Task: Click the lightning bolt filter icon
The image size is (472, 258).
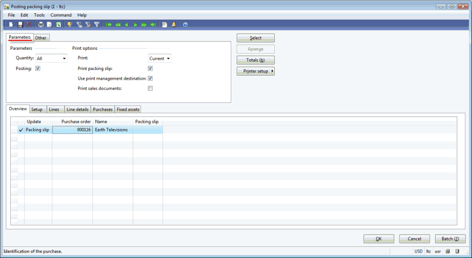Action: 70,25
